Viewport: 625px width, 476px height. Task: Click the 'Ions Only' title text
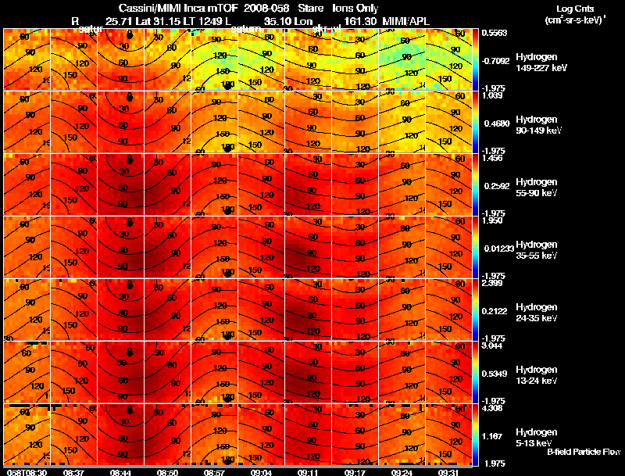pos(355,8)
